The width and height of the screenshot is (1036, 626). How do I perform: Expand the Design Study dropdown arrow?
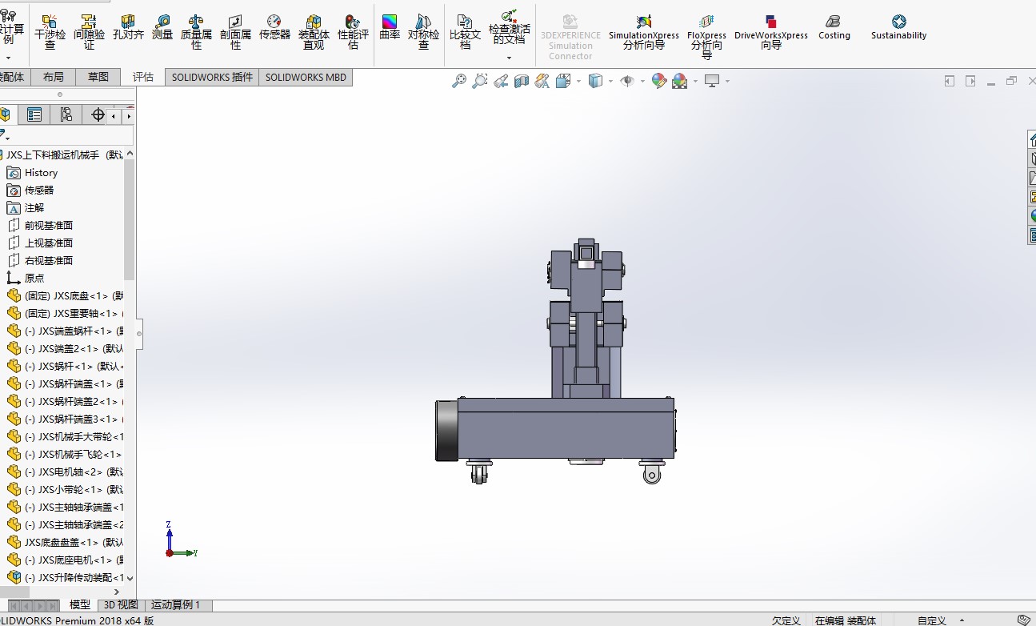(8, 58)
